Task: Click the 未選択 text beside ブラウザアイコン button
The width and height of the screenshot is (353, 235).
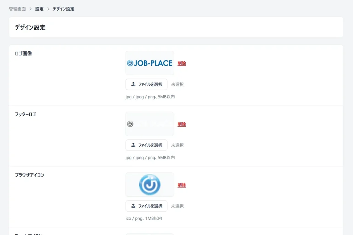Action: point(178,206)
